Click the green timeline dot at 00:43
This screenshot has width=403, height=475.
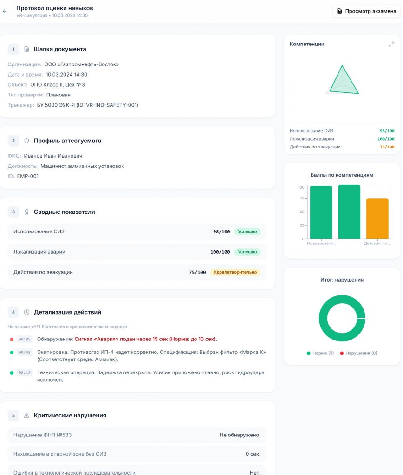(x=12, y=353)
